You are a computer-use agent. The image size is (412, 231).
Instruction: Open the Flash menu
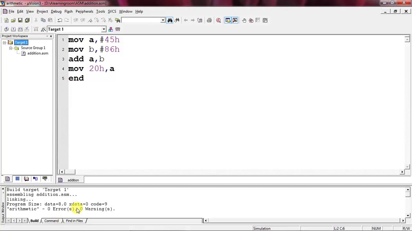[x=69, y=11]
